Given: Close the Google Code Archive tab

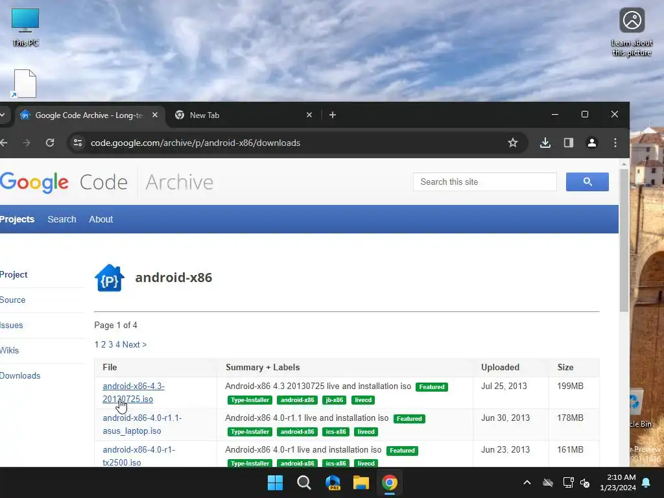Looking at the screenshot, I should [155, 115].
